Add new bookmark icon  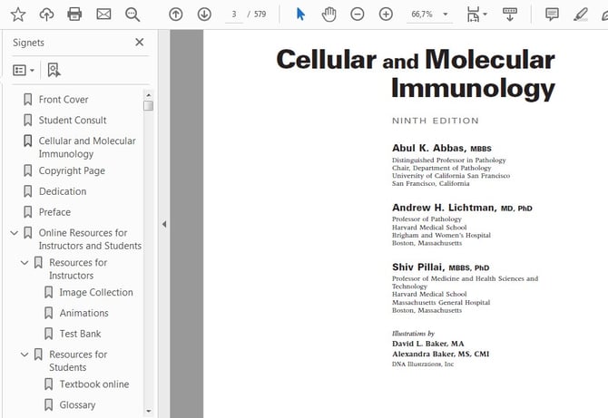click(x=54, y=70)
